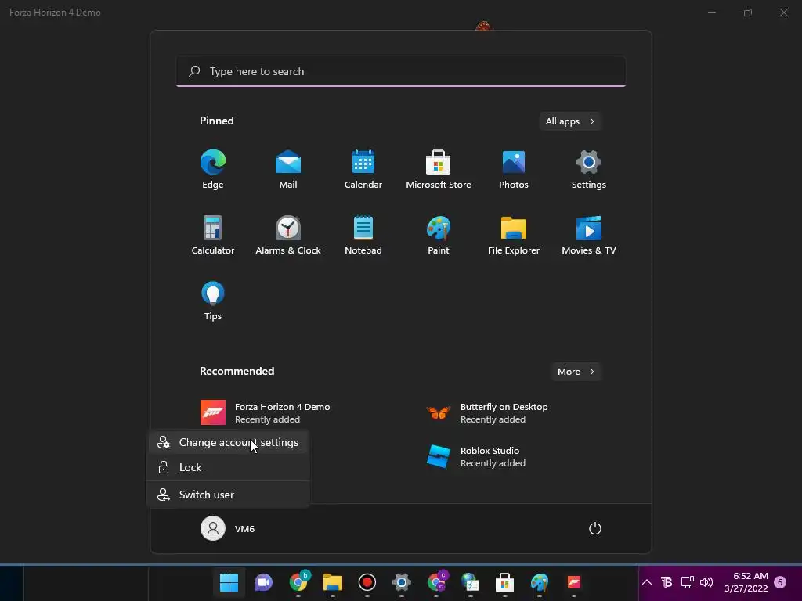
Task: Expand More recommended items
Action: (x=576, y=372)
